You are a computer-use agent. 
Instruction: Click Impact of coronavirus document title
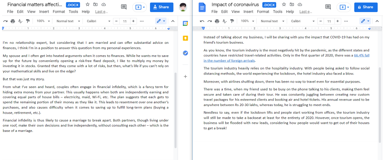[x=236, y=5]
